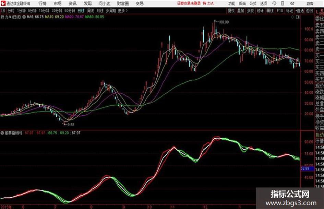Click the 叠加 toolbar button
This screenshot has height=209, width=324.
[x=241, y=11]
